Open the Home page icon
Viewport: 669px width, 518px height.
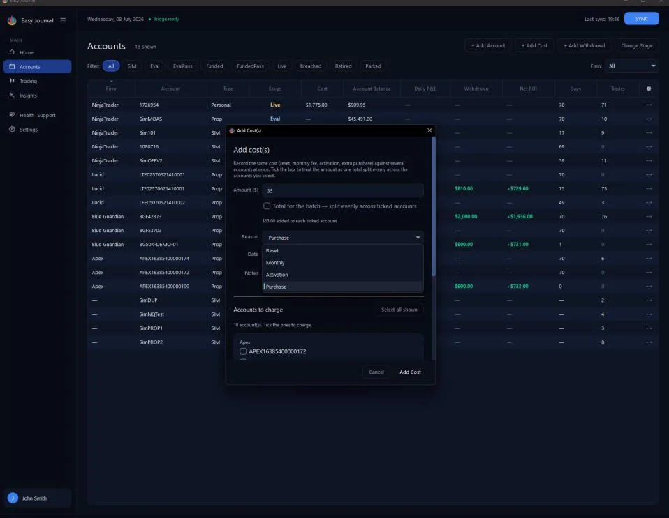[x=12, y=52]
